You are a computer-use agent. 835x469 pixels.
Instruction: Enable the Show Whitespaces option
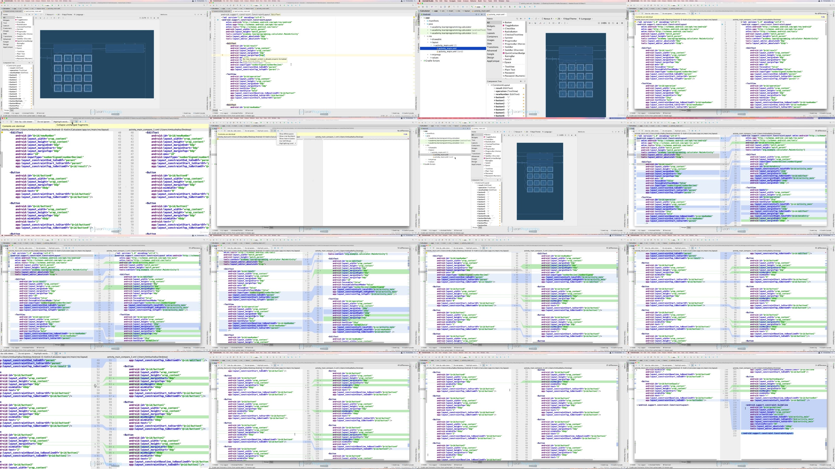click(287, 134)
